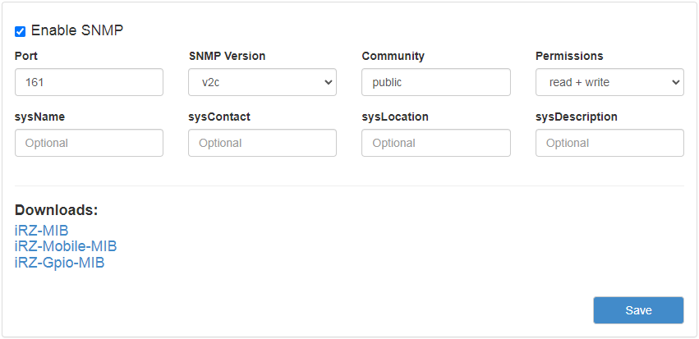The image size is (699, 339).
Task: Click the Community input field
Action: pyautogui.click(x=436, y=82)
